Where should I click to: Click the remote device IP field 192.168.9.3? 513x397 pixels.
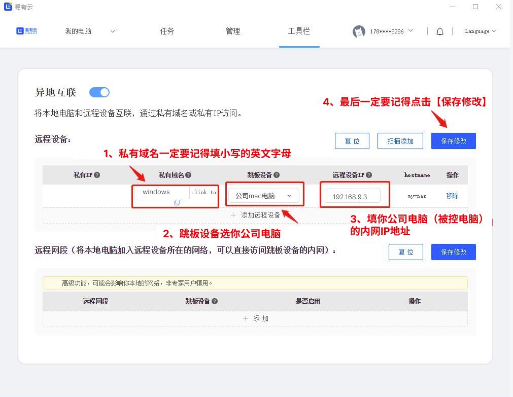click(353, 197)
